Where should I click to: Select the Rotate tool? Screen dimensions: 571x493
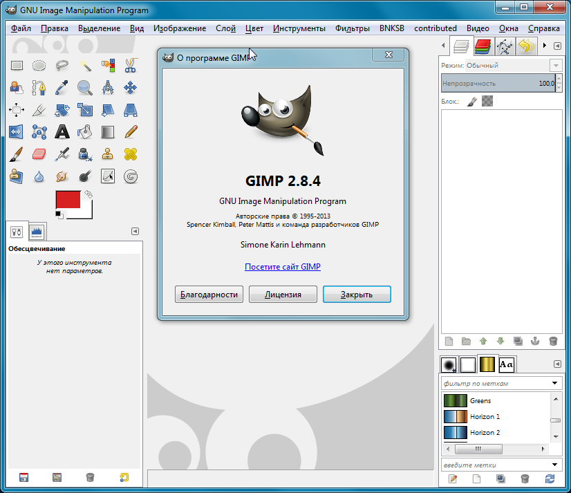[x=62, y=110]
